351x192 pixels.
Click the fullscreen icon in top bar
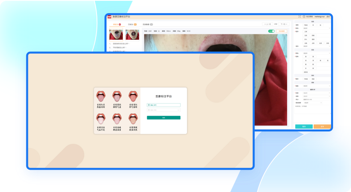click(300, 17)
